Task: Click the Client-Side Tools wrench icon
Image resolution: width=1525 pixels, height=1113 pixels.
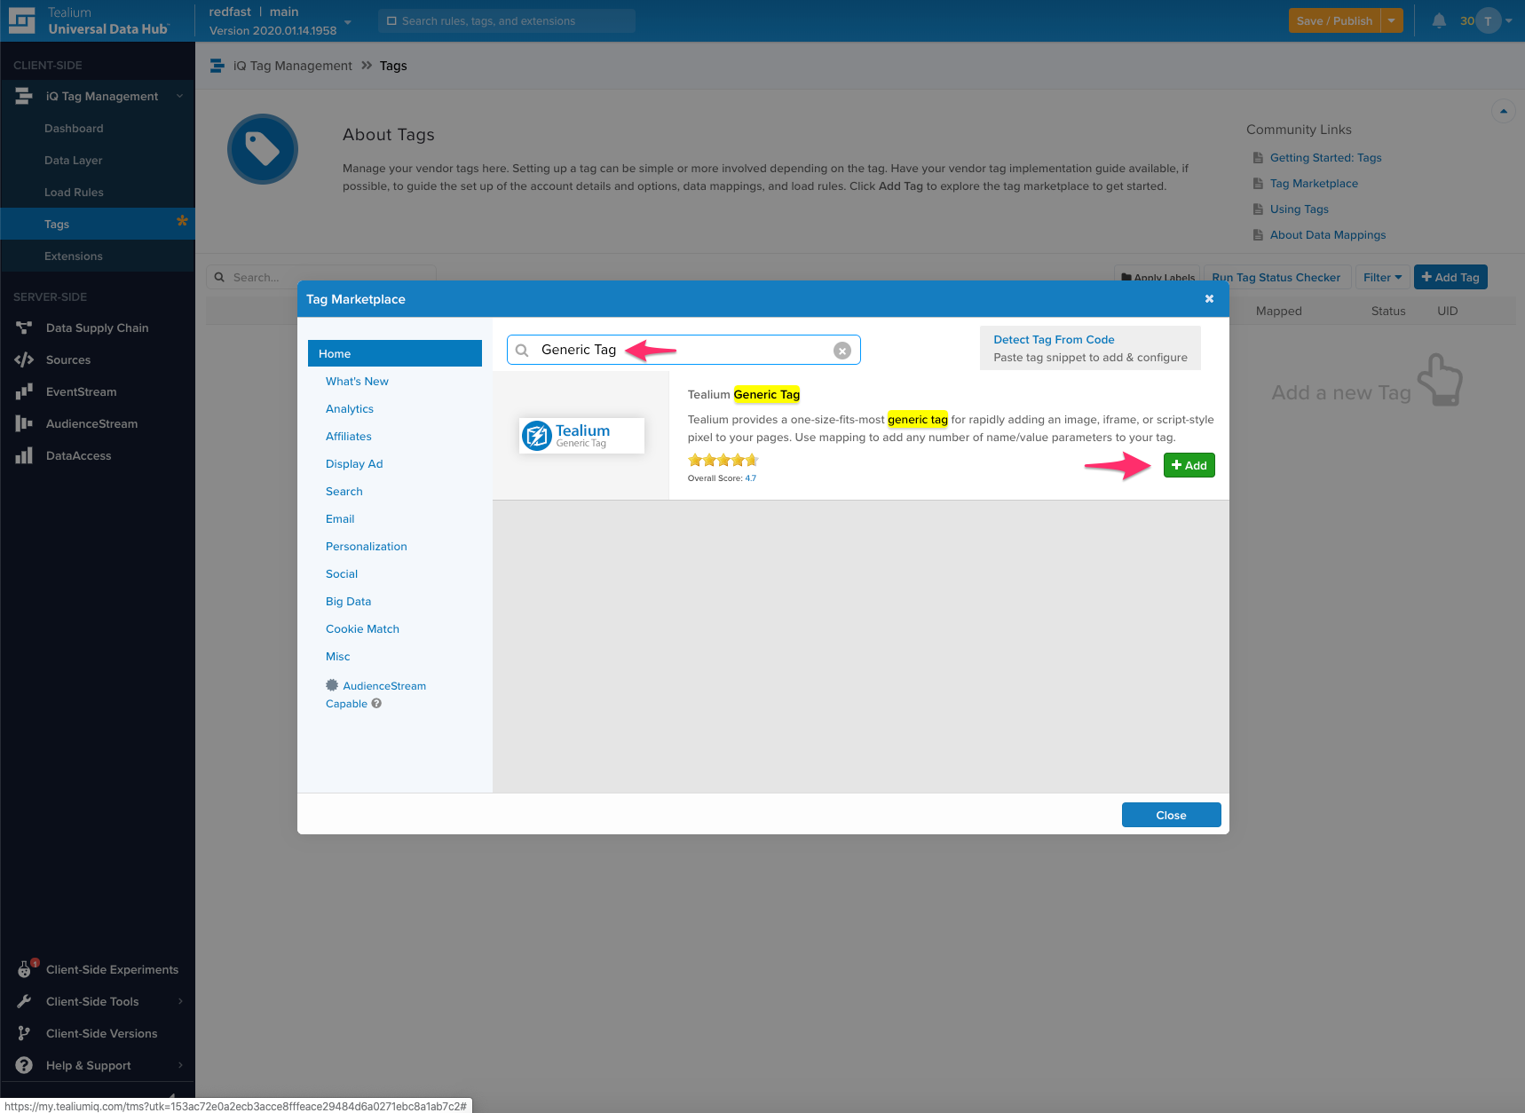Action: pos(24,1001)
